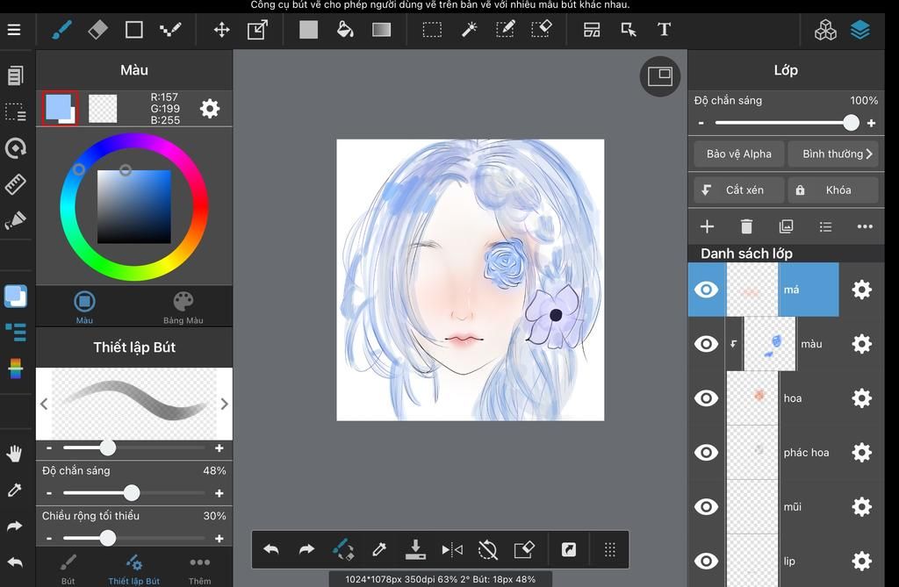The width and height of the screenshot is (899, 587).
Task: Open the ruler tool in left sidebar
Action: click(15, 184)
